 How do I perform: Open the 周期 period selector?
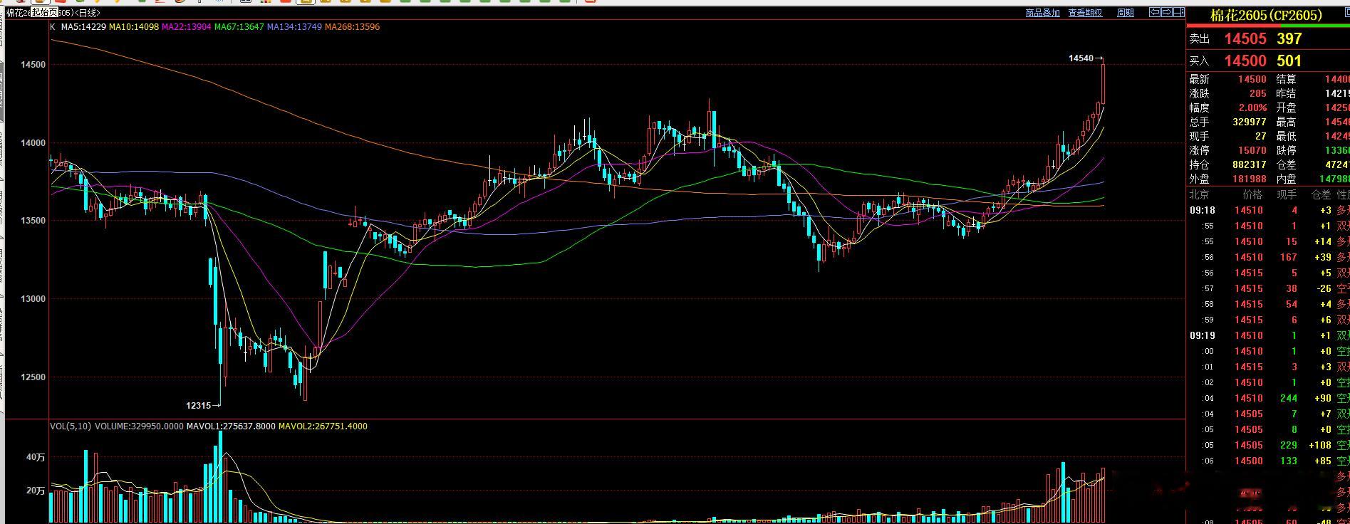[1126, 13]
